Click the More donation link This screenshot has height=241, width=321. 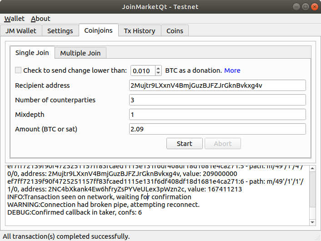[232, 70]
